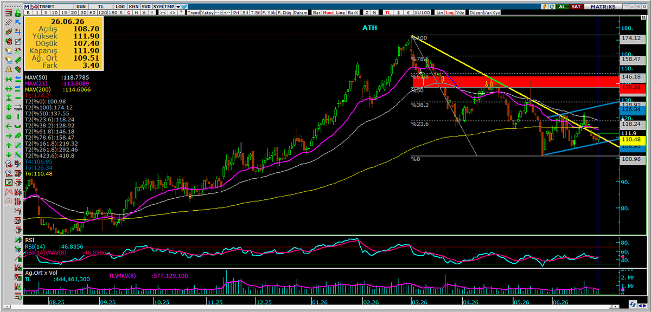Open the Düzen layout menu
The height and width of the screenshot is (312, 651).
point(476,12)
